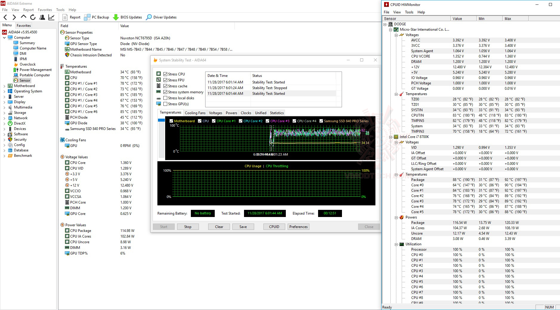Click the Up arrow in AIDA64 toolbar
The width and height of the screenshot is (560, 310).
click(24, 17)
